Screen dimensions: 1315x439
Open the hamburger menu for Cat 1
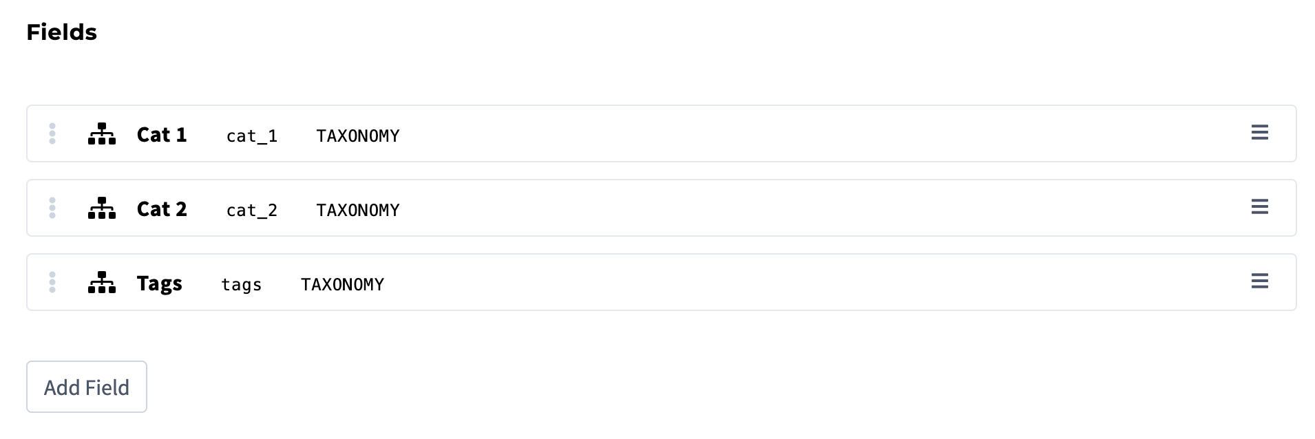pos(1260,133)
